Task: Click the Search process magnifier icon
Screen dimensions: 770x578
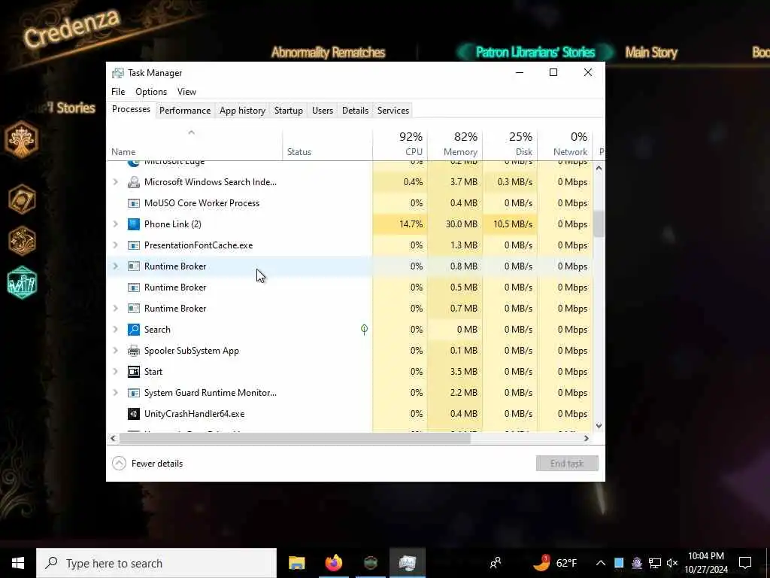Action: 133,330
